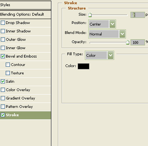Click the Opacity value field showing 100
This screenshot has height=146, width=148.
(137, 43)
